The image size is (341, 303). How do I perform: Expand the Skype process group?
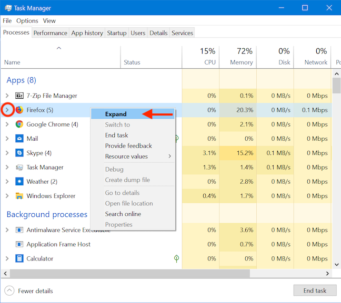click(x=7, y=153)
